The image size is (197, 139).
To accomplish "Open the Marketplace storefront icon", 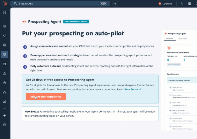I will coord(189,3).
